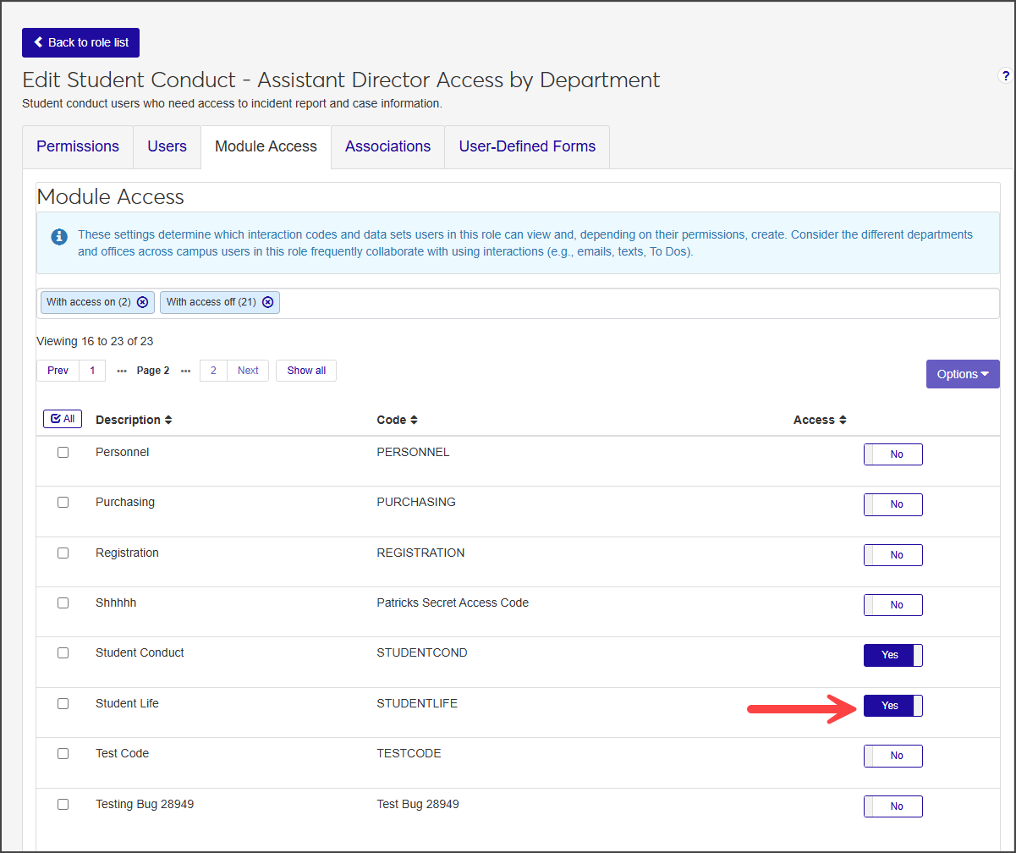
Task: Check the Personnel row checkbox
Action: pos(63,453)
